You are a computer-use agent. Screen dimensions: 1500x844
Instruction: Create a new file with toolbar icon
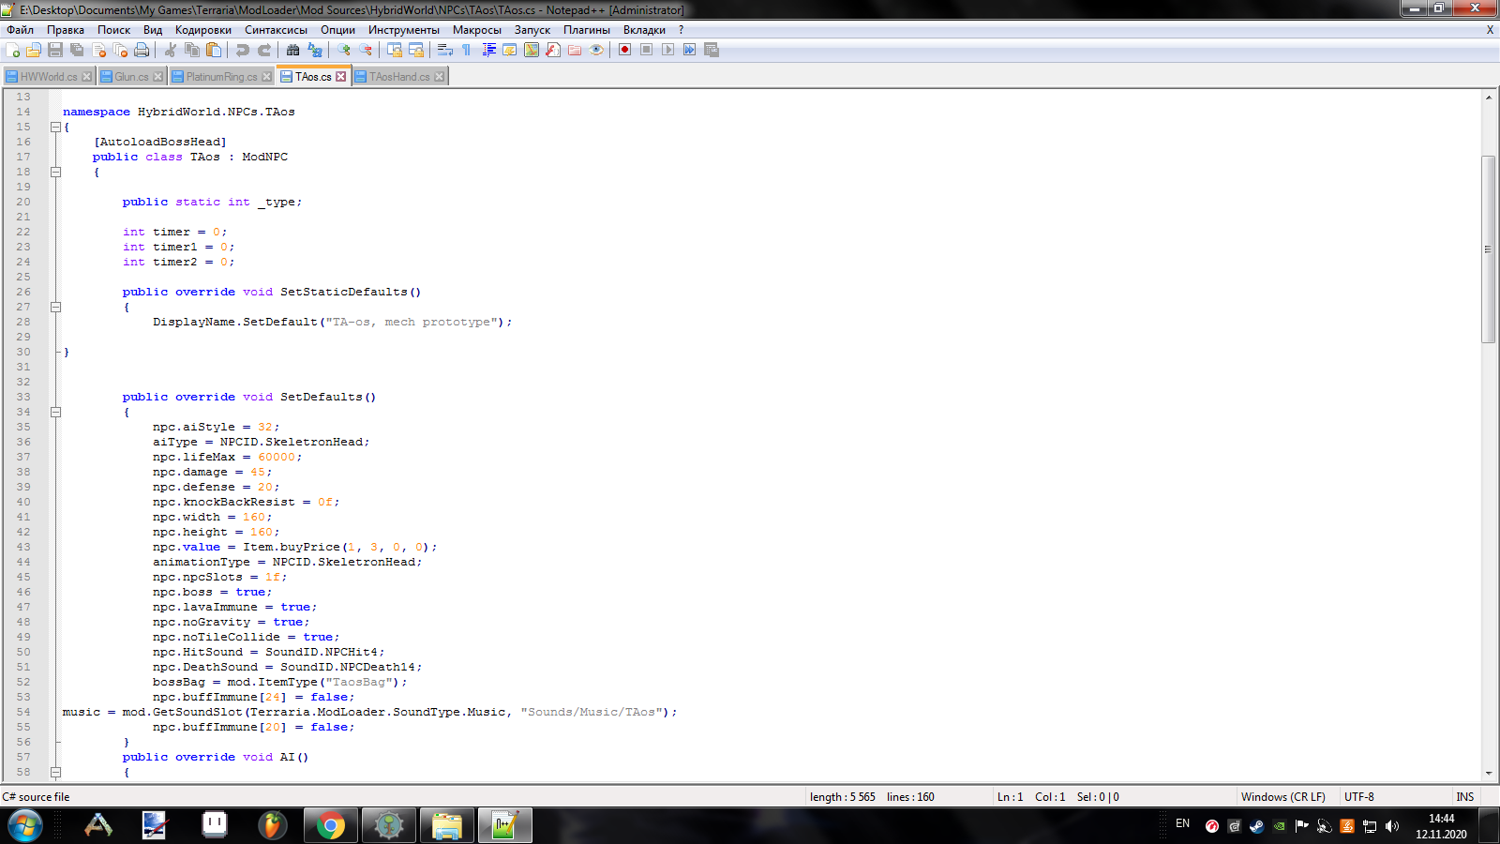pos(13,50)
